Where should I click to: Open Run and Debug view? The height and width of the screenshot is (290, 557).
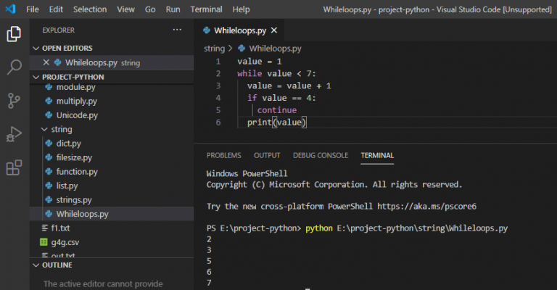click(x=14, y=134)
